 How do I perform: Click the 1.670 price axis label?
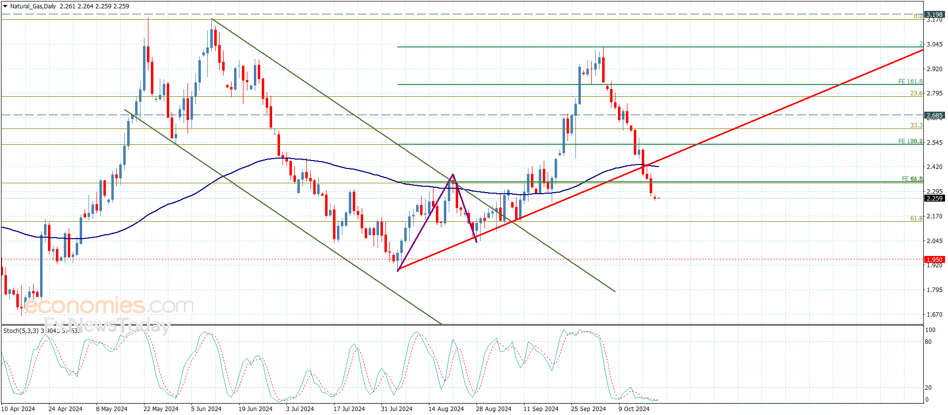coord(934,314)
